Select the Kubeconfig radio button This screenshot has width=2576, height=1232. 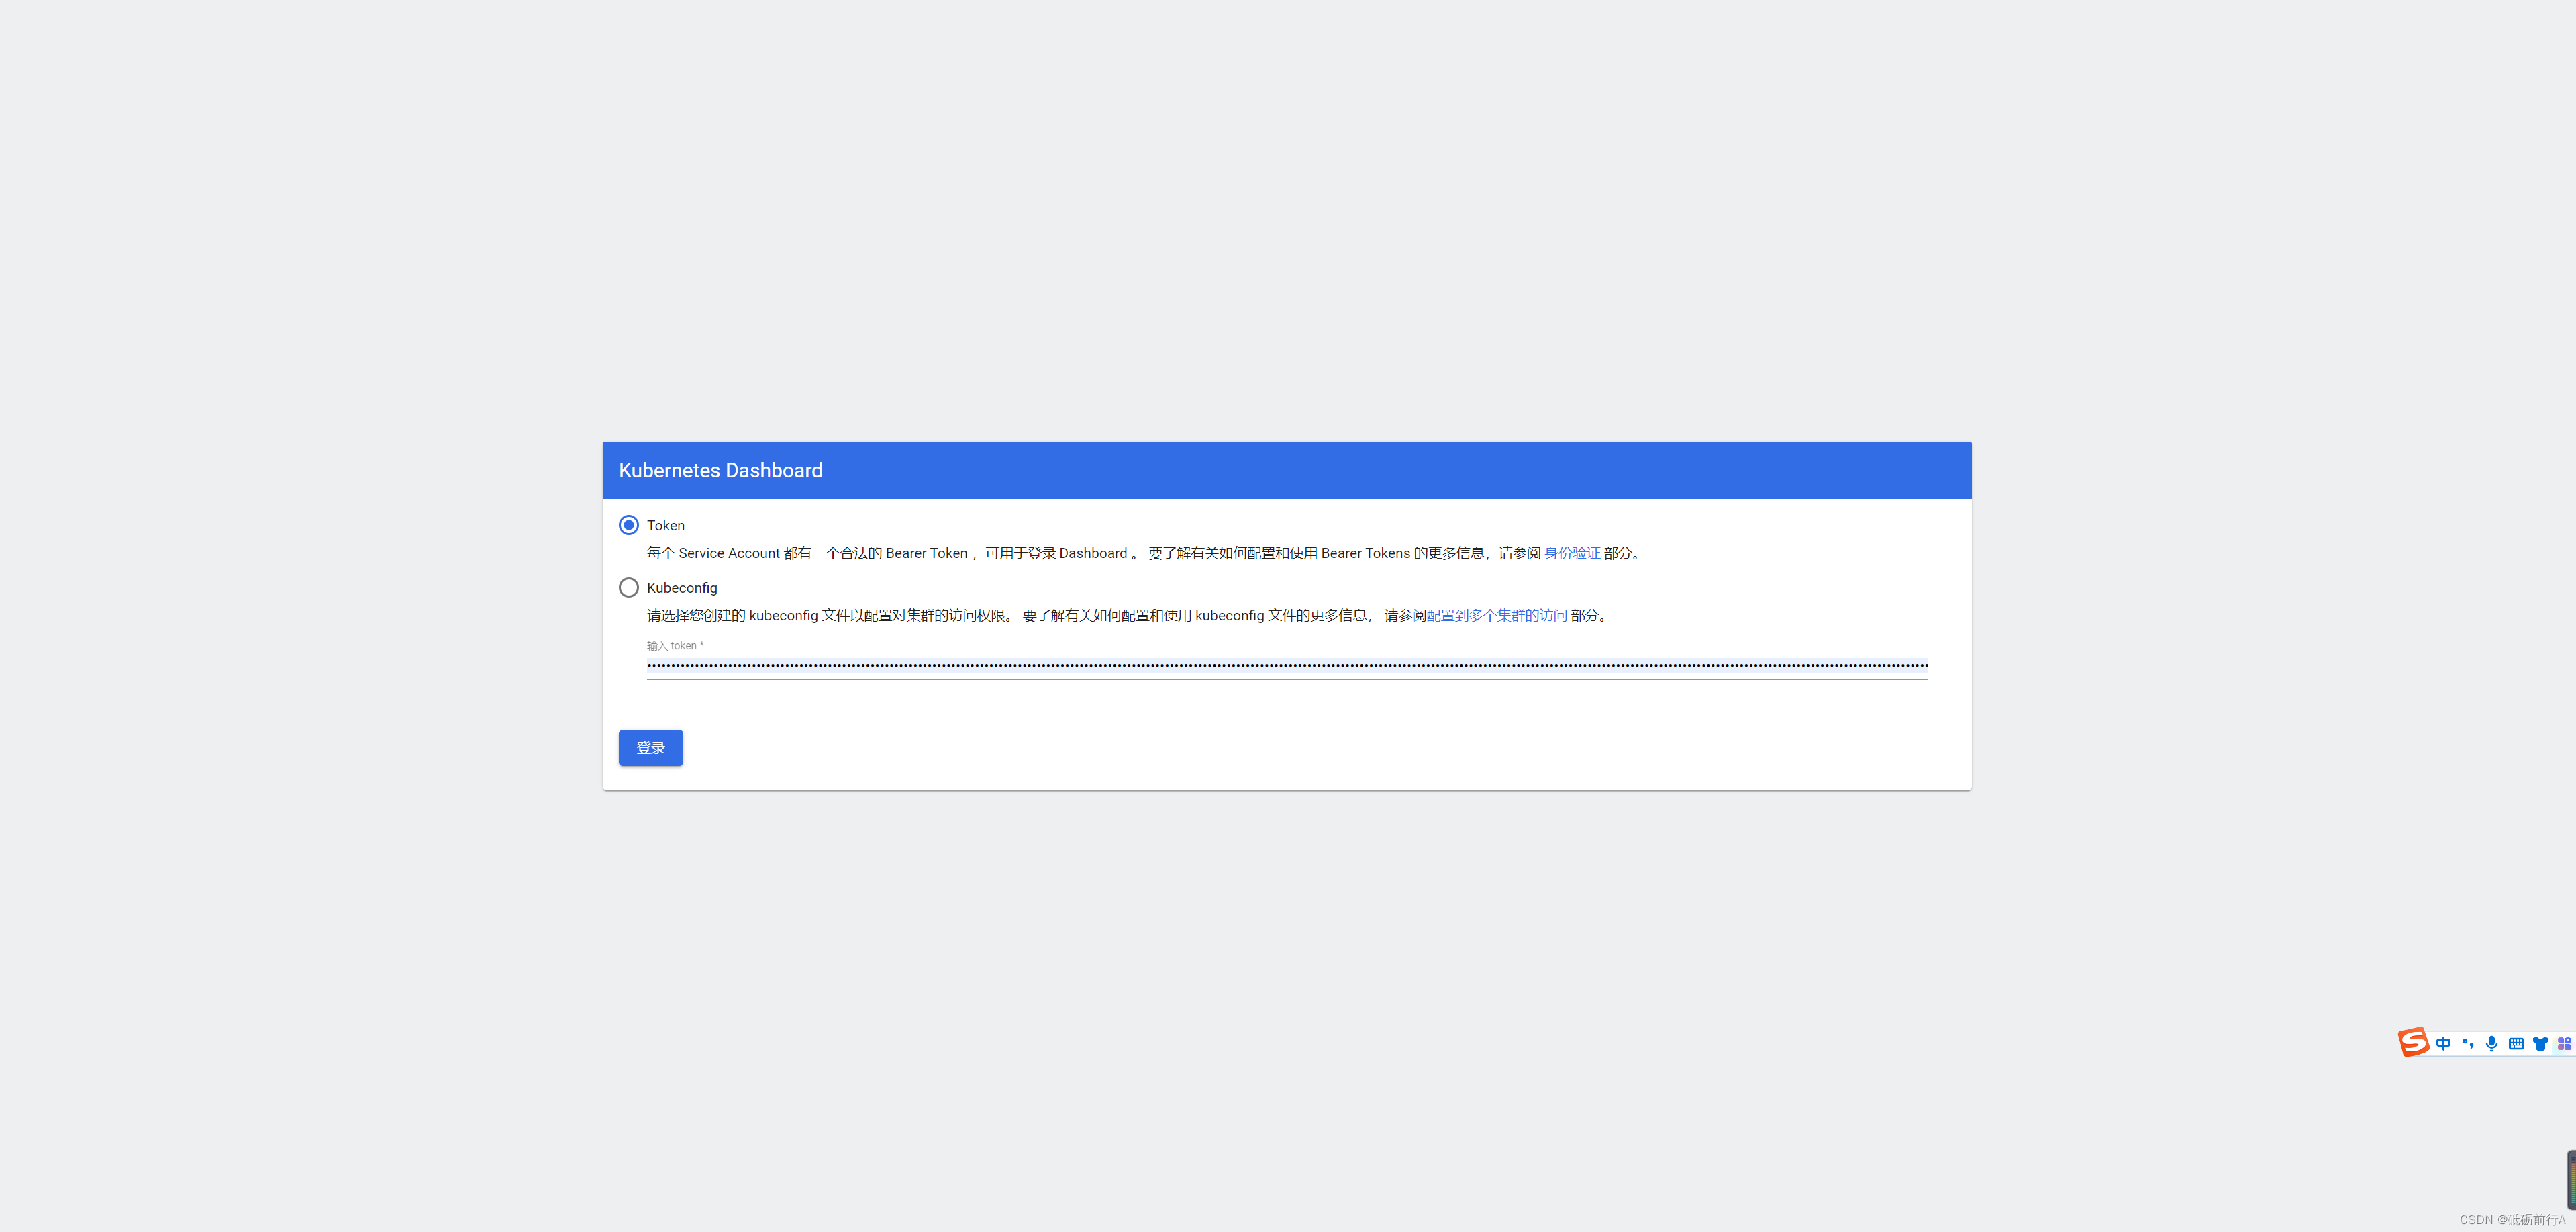click(628, 587)
